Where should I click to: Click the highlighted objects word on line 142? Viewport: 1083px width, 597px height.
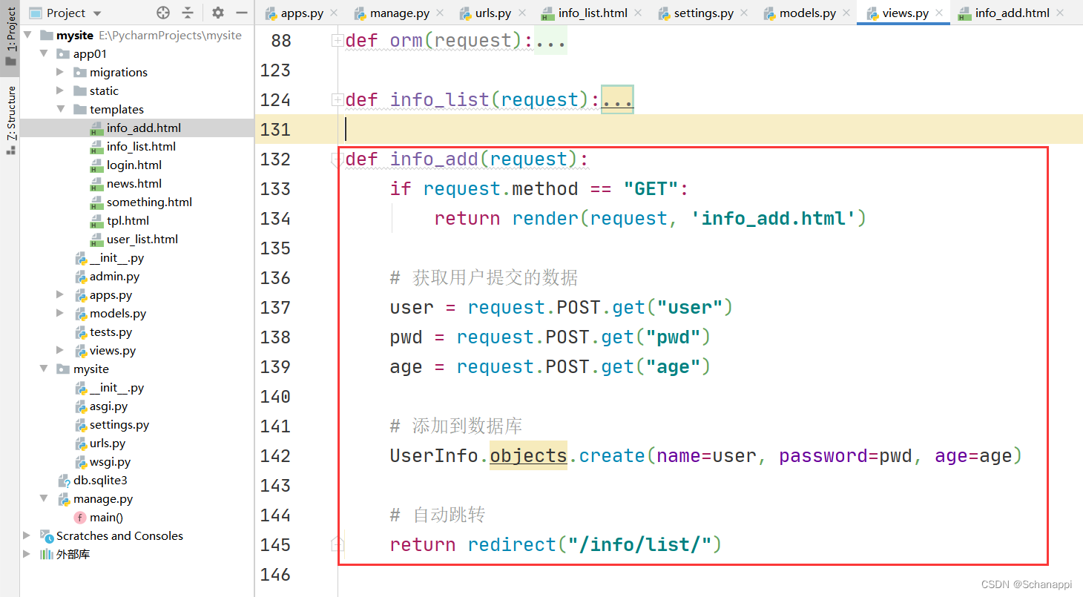click(x=528, y=455)
